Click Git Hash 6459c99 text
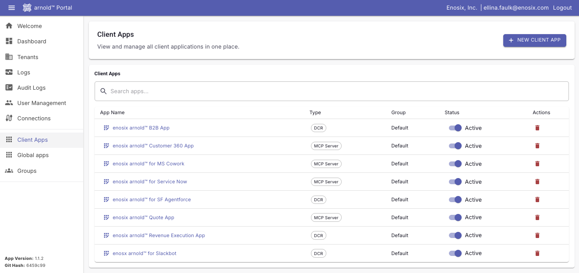The height and width of the screenshot is (273, 579). pos(25,265)
